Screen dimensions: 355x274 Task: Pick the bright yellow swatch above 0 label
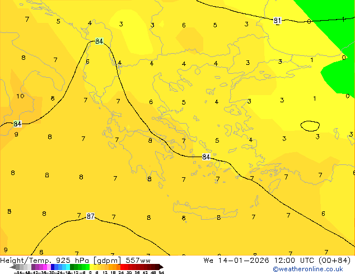92,267
